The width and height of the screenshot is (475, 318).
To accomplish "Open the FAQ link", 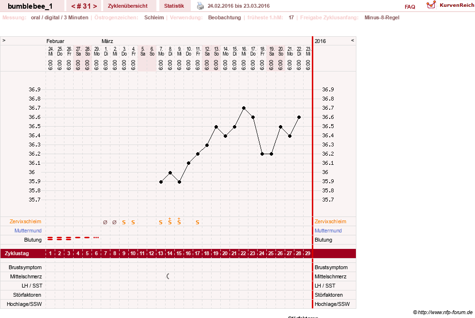I will (410, 7).
